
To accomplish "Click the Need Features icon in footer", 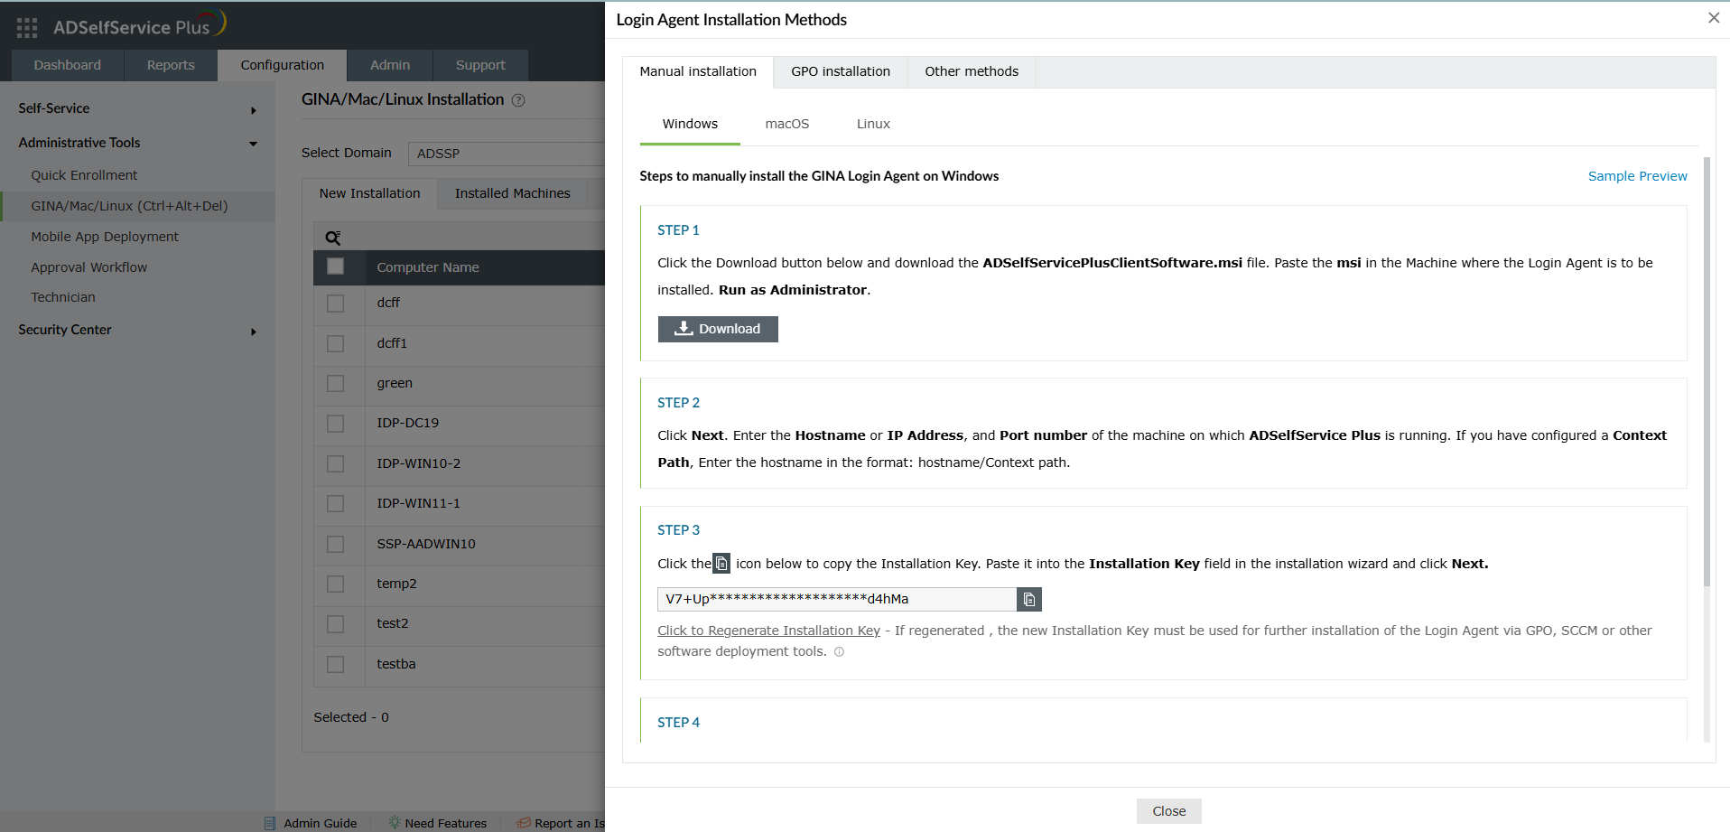I will click(395, 823).
